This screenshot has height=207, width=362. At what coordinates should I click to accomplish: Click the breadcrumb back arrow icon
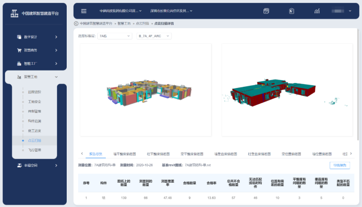(x=76, y=24)
